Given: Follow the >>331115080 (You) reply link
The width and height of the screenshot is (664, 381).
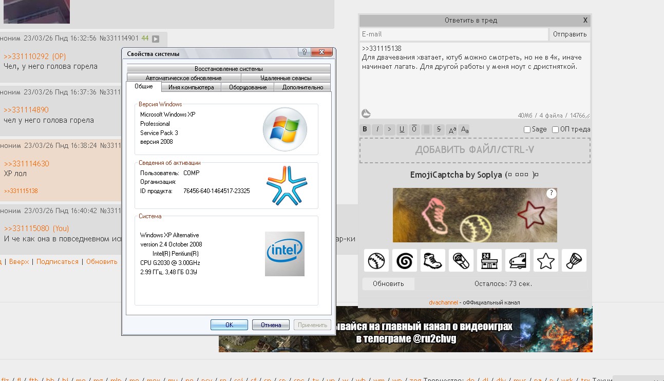Looking at the screenshot, I should (x=36, y=228).
